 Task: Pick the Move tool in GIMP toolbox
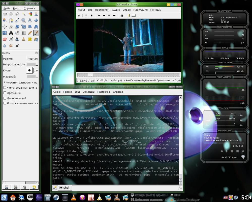[36, 20]
